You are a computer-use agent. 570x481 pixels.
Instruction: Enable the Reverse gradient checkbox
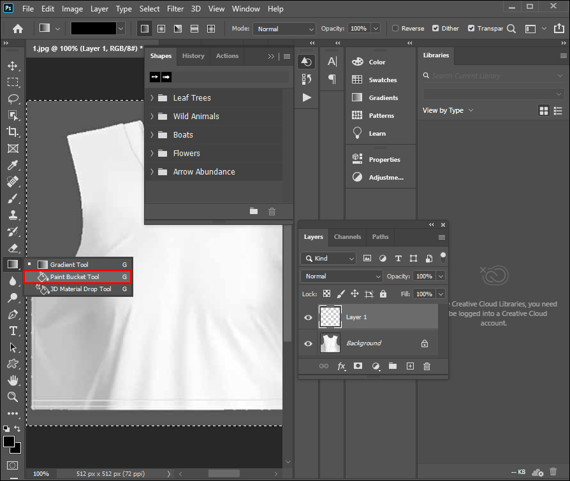point(395,29)
